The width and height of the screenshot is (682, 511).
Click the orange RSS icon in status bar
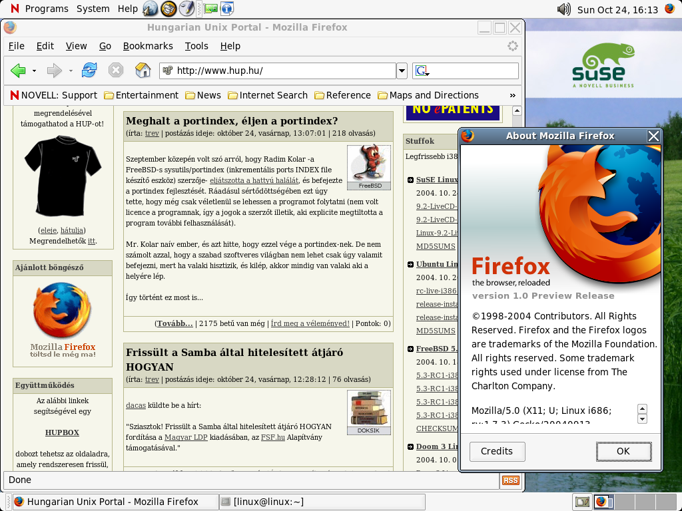[511, 480]
